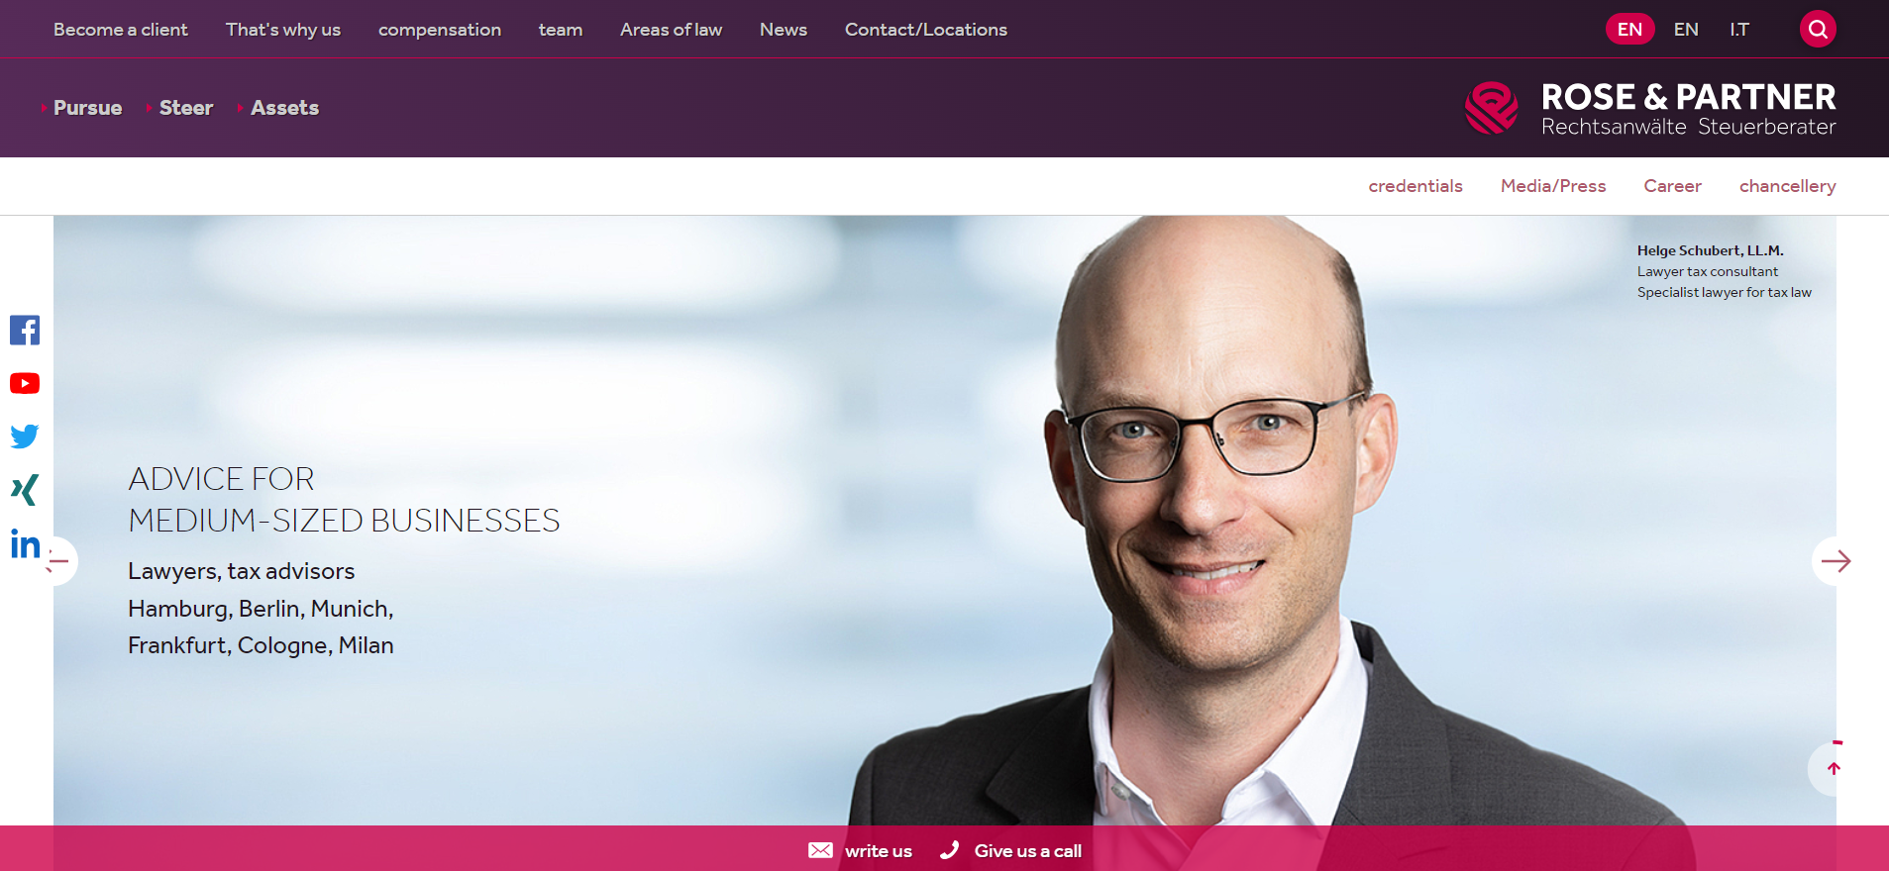Open the search magnifier icon
This screenshot has width=1889, height=871.
tap(1818, 29)
